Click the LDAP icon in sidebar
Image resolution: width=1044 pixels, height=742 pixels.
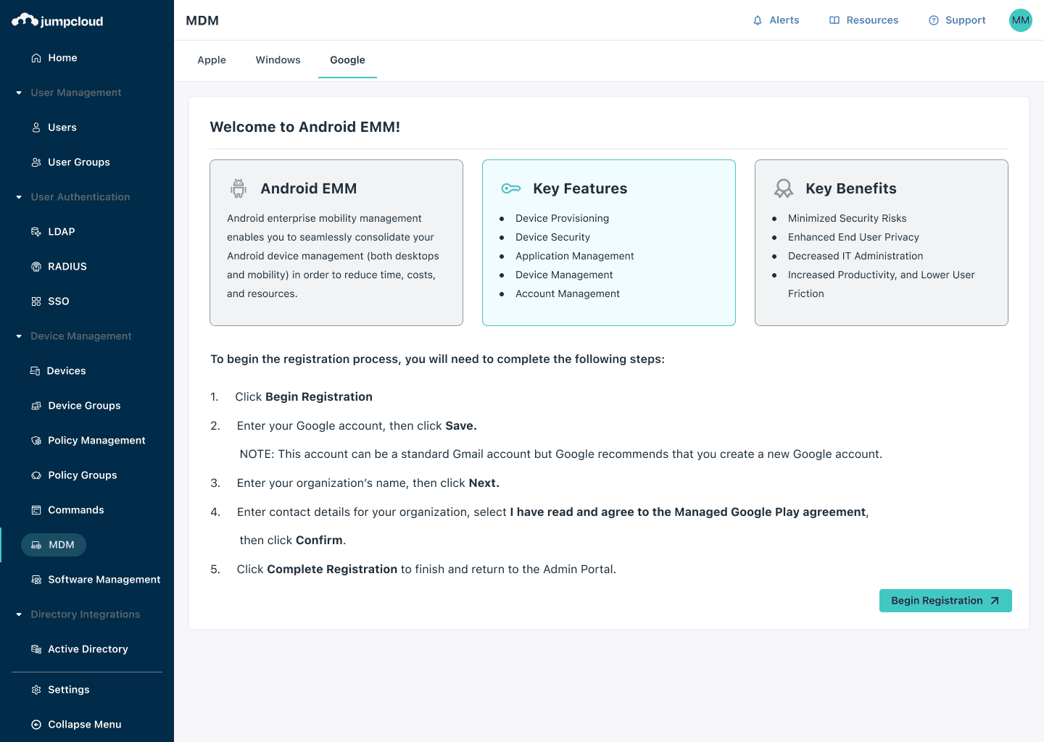point(36,232)
